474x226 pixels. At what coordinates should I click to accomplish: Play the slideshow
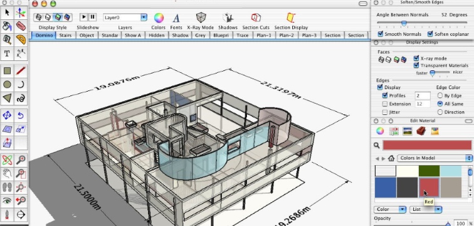(x=84, y=17)
